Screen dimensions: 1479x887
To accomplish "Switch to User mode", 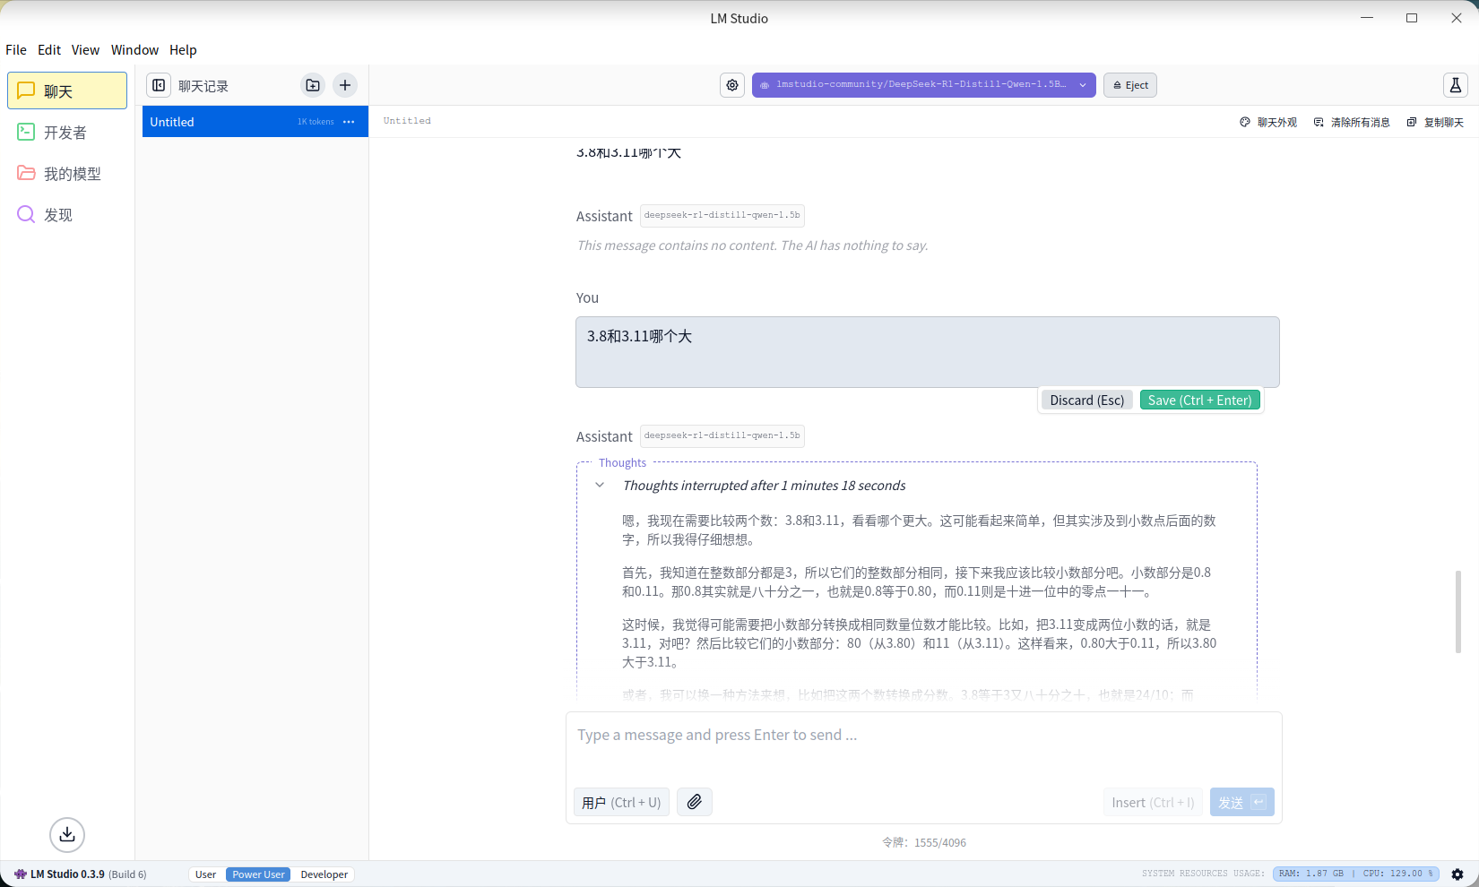I will tap(205, 874).
